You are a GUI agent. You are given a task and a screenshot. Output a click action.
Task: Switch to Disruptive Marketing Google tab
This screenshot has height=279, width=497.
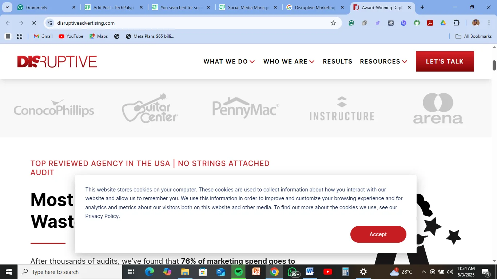pyautogui.click(x=315, y=7)
